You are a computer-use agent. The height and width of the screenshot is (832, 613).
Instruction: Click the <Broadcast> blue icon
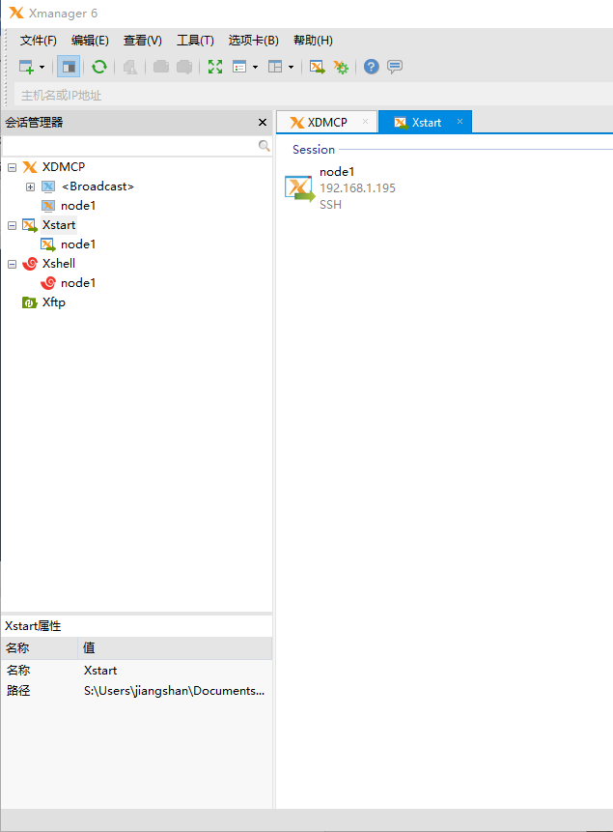tap(48, 186)
